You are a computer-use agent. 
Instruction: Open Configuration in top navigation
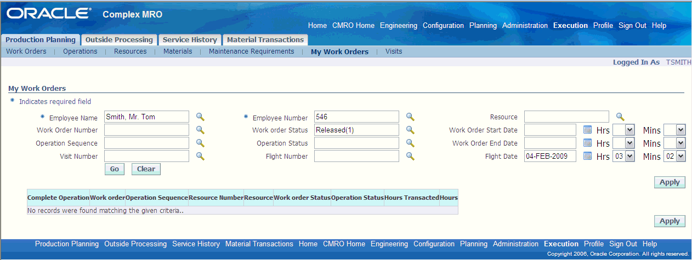pos(444,25)
